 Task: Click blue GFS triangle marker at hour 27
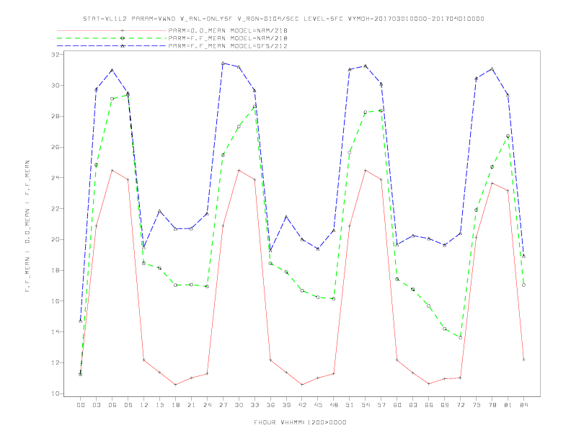pyautogui.click(x=223, y=63)
